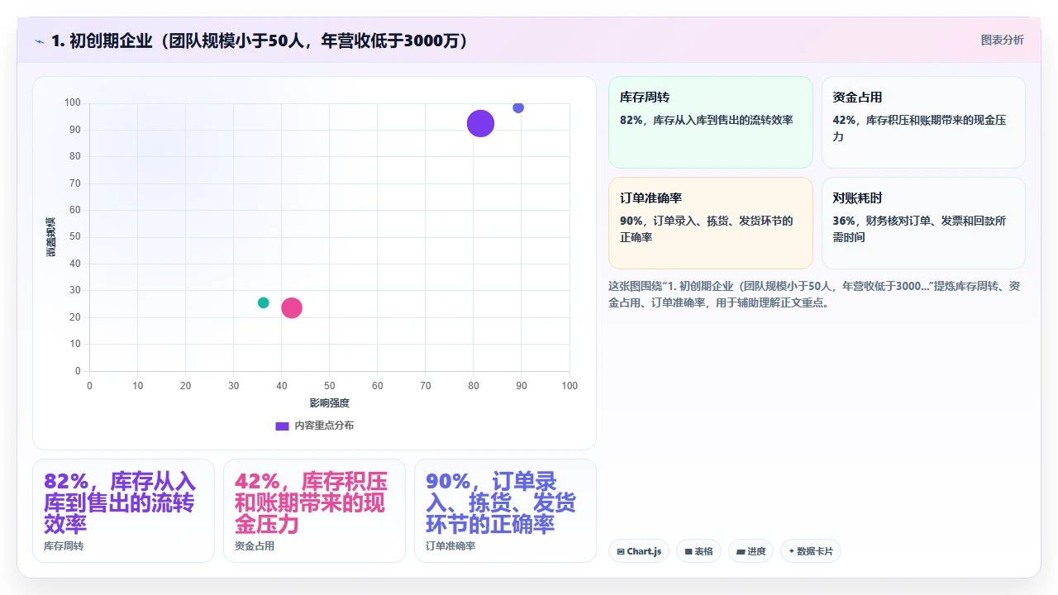Click the 库存周转 caption under 82%

pos(64,546)
